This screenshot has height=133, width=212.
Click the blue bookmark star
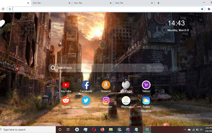[x=202, y=9]
